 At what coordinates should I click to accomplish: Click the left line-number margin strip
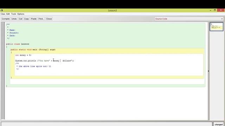[3, 71]
